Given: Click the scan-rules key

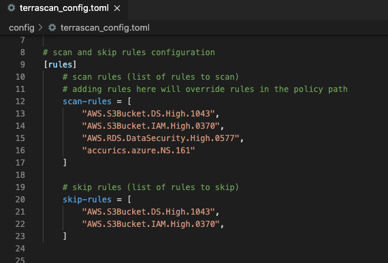Looking at the screenshot, I should (x=87, y=102).
